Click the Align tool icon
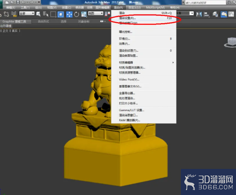The width and height of the screenshot is (236, 195). point(206,14)
